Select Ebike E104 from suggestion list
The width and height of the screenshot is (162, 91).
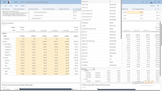point(101,5)
